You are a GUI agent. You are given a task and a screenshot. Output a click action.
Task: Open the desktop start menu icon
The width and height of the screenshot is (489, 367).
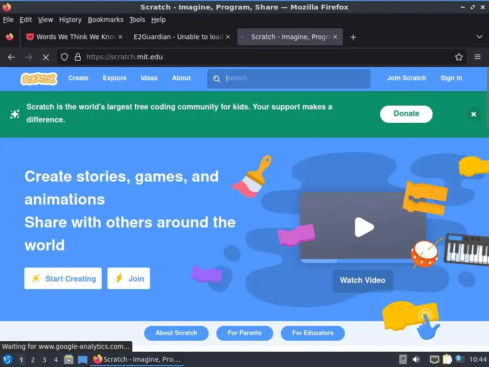click(8, 359)
